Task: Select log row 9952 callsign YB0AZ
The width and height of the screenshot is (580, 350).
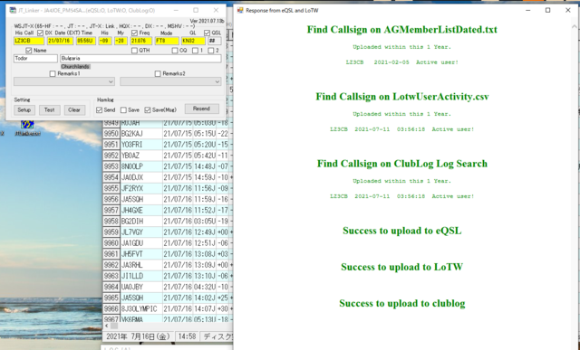Action: (x=141, y=156)
